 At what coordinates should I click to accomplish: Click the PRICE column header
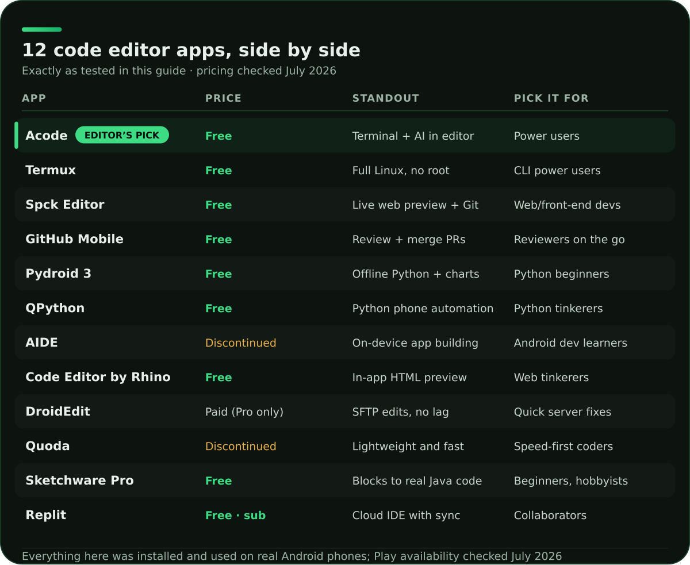[223, 98]
